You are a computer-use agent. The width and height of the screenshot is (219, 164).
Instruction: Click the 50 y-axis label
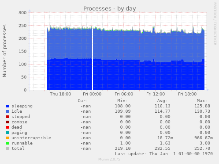coord(24,77)
